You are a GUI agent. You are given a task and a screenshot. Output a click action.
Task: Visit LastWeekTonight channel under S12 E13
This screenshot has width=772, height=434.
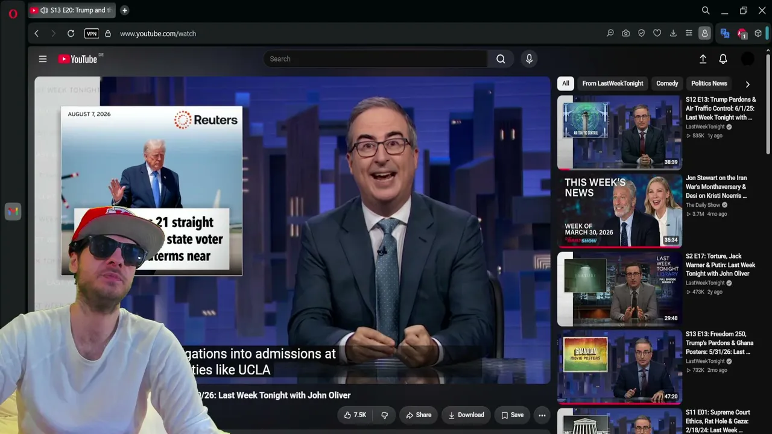pos(705,127)
